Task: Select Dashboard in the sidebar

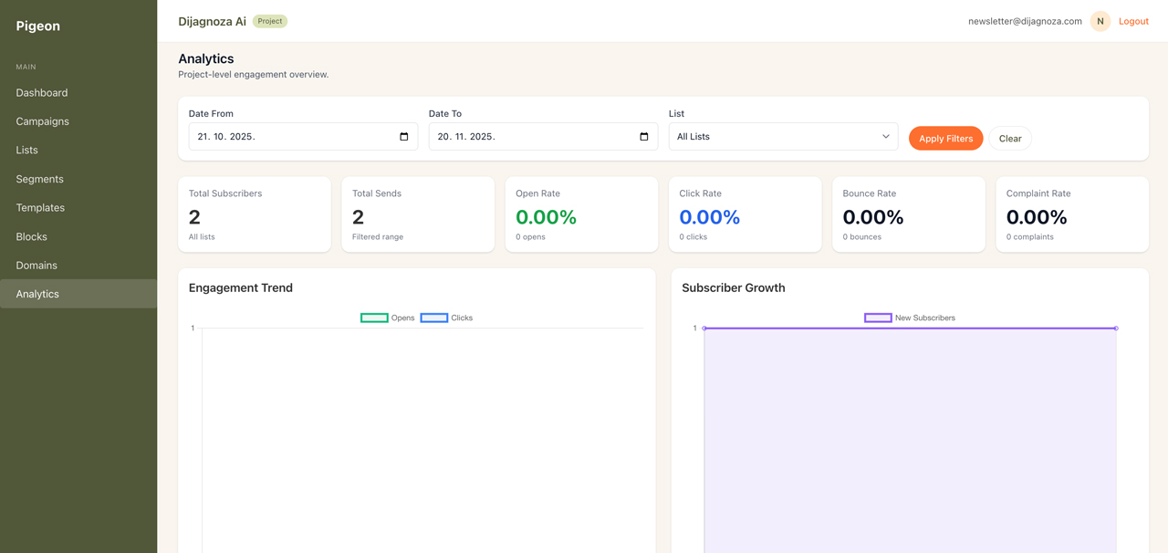Action: (42, 92)
